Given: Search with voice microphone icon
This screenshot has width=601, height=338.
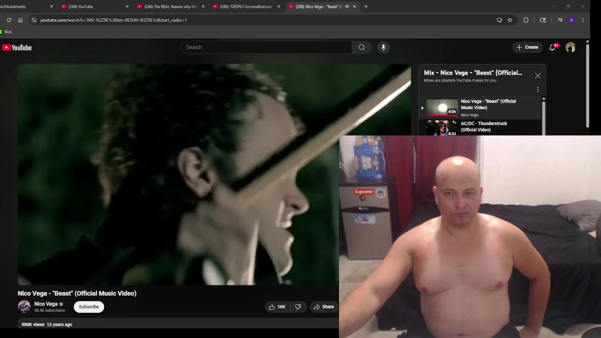Looking at the screenshot, I should 384,47.
